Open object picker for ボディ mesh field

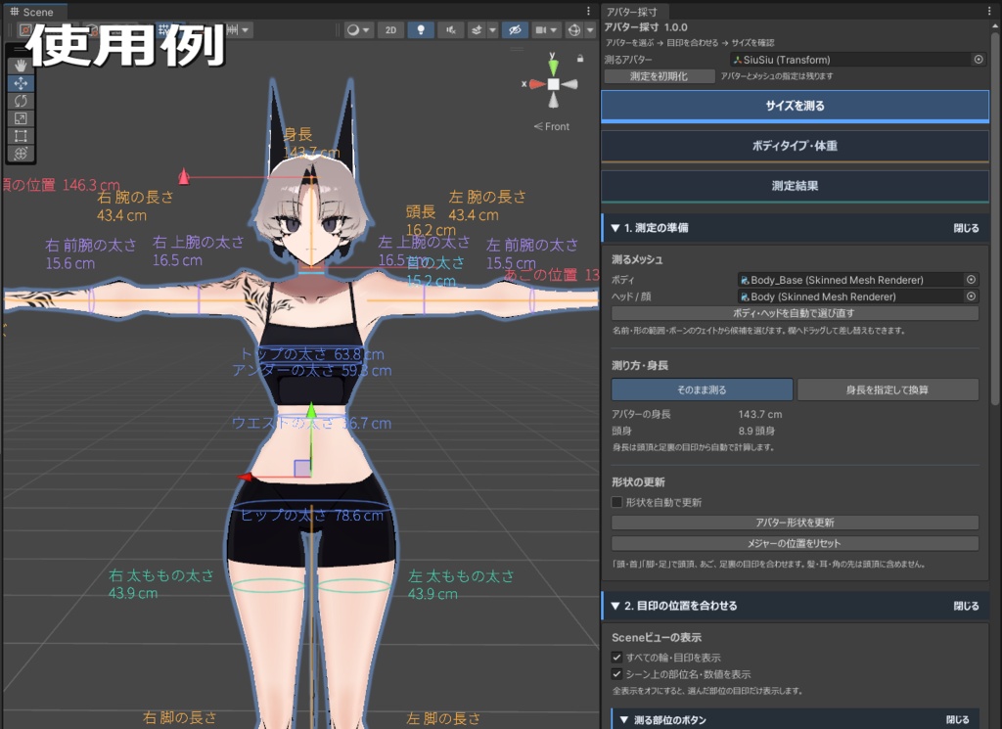click(x=971, y=279)
